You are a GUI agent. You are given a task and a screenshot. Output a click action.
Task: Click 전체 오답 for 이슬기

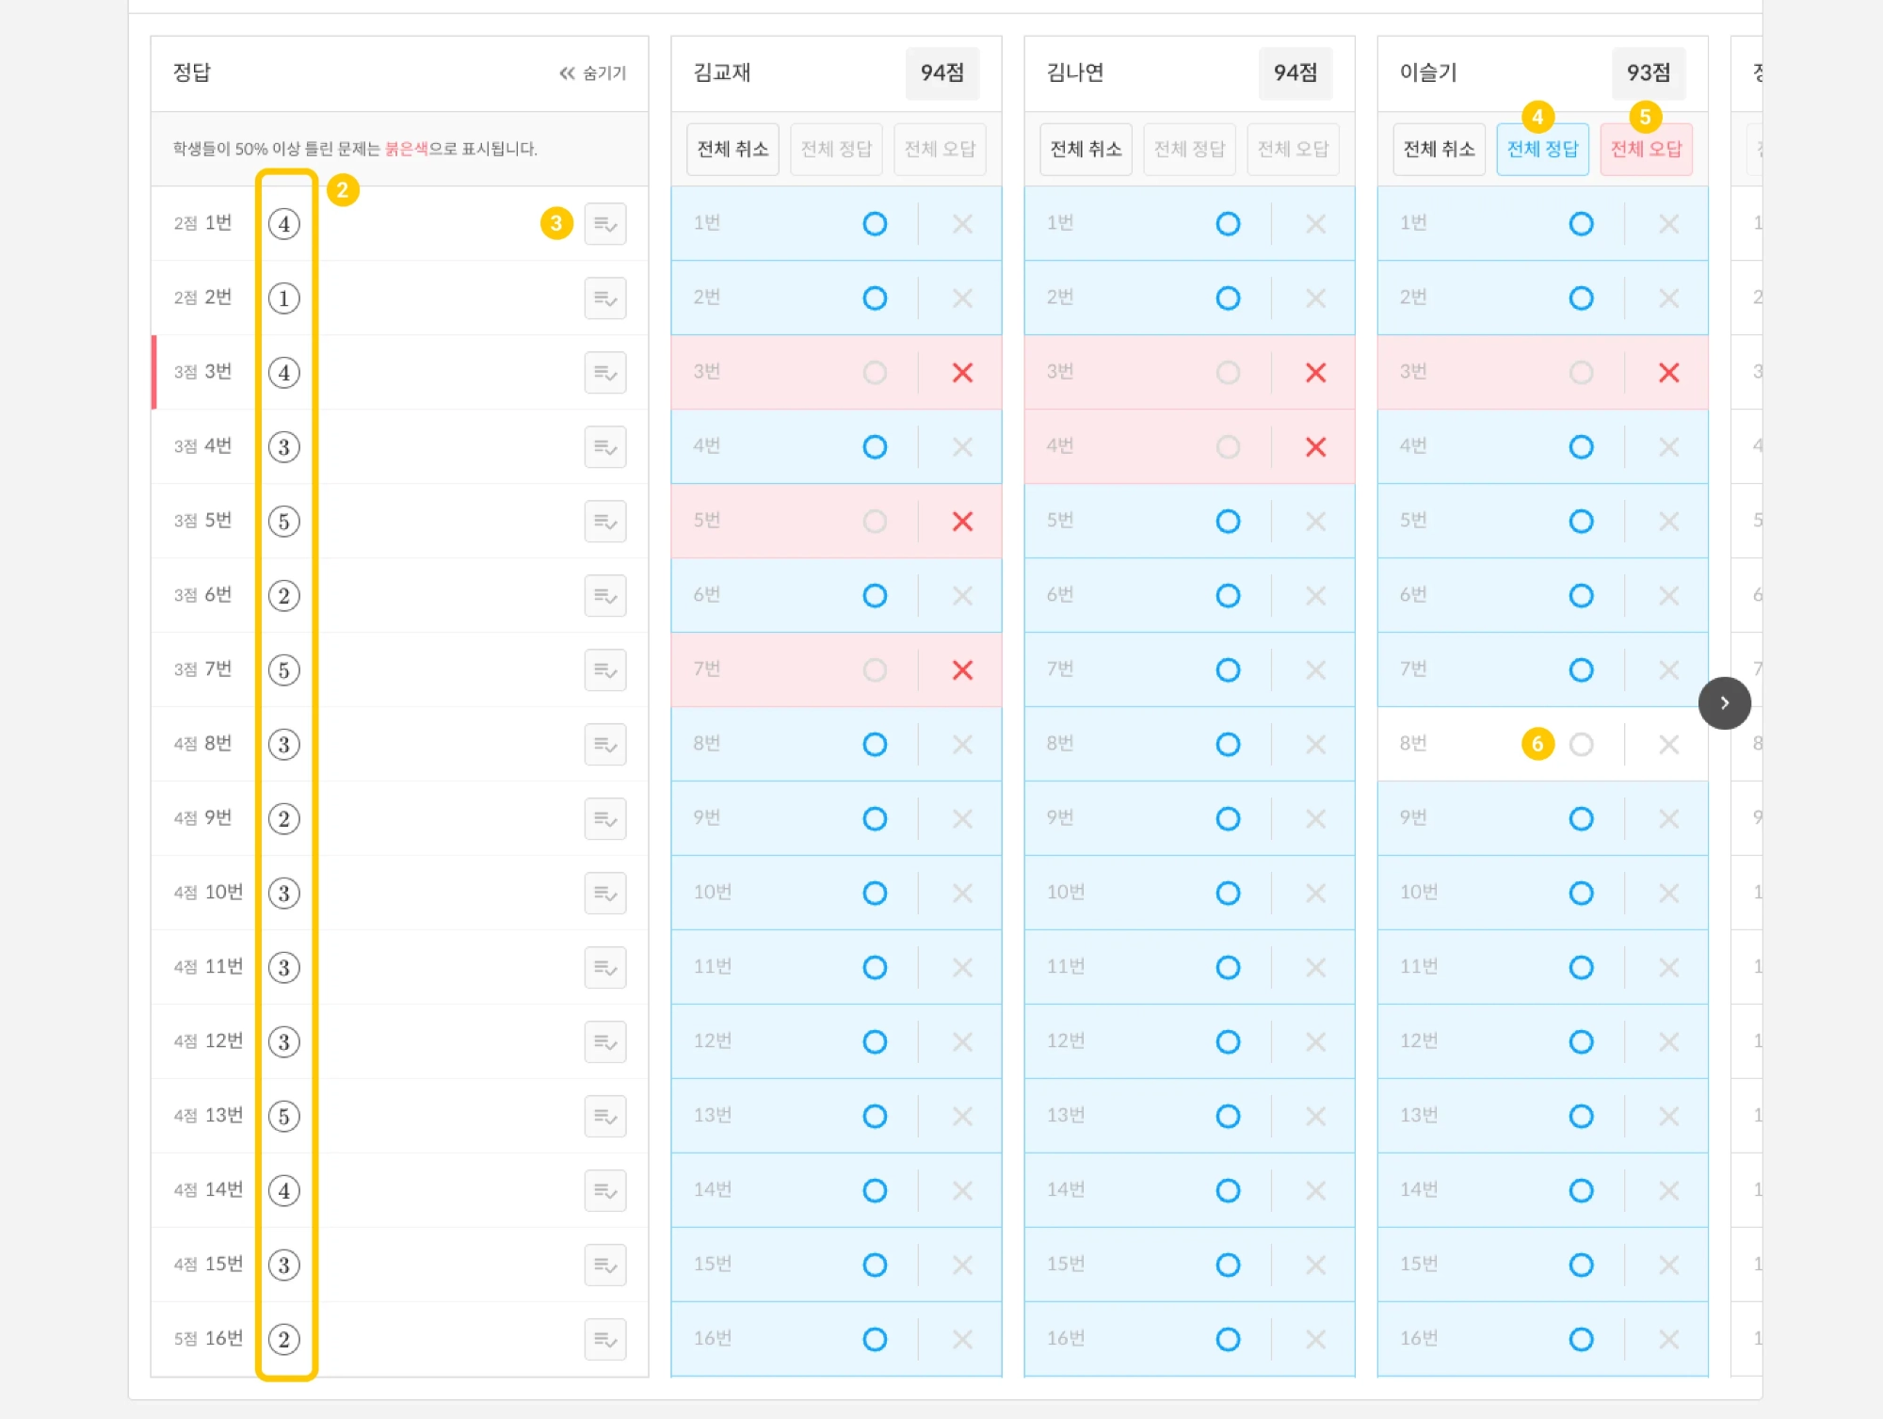click(x=1646, y=149)
